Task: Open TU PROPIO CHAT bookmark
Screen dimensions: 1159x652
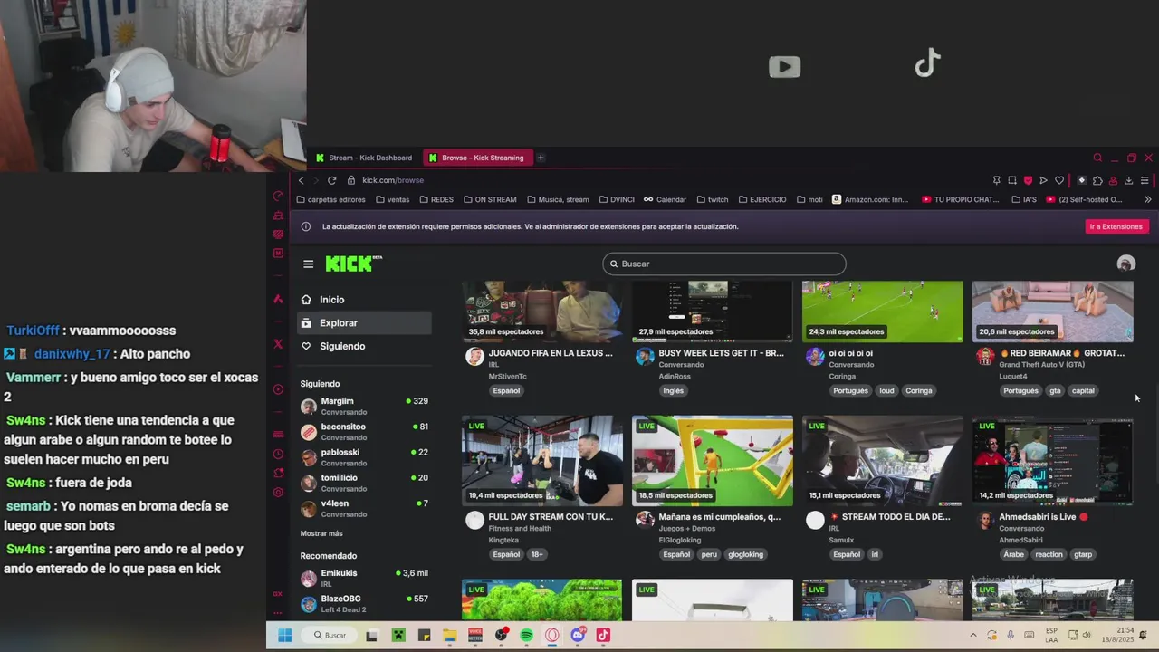Action: pyautogui.click(x=960, y=199)
